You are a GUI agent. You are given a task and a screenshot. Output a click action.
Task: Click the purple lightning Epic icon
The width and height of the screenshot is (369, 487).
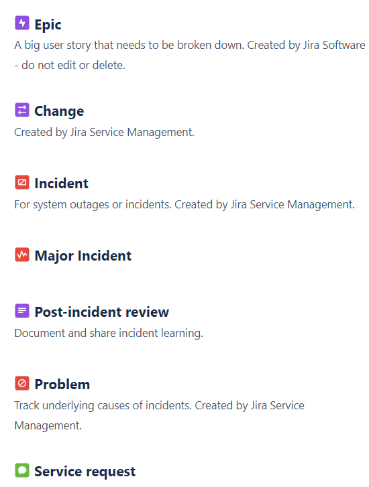21,23
